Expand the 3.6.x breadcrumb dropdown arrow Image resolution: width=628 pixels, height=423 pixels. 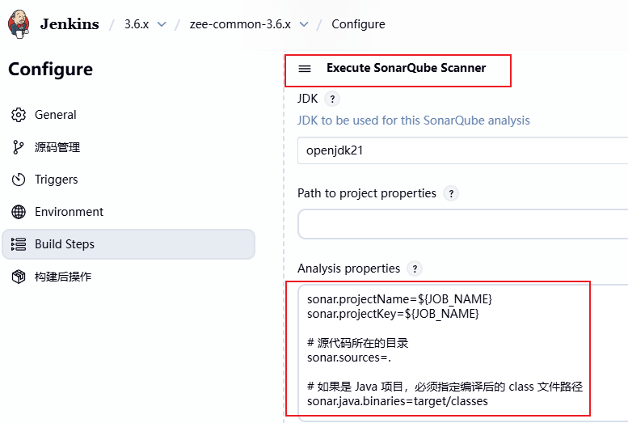click(x=162, y=24)
